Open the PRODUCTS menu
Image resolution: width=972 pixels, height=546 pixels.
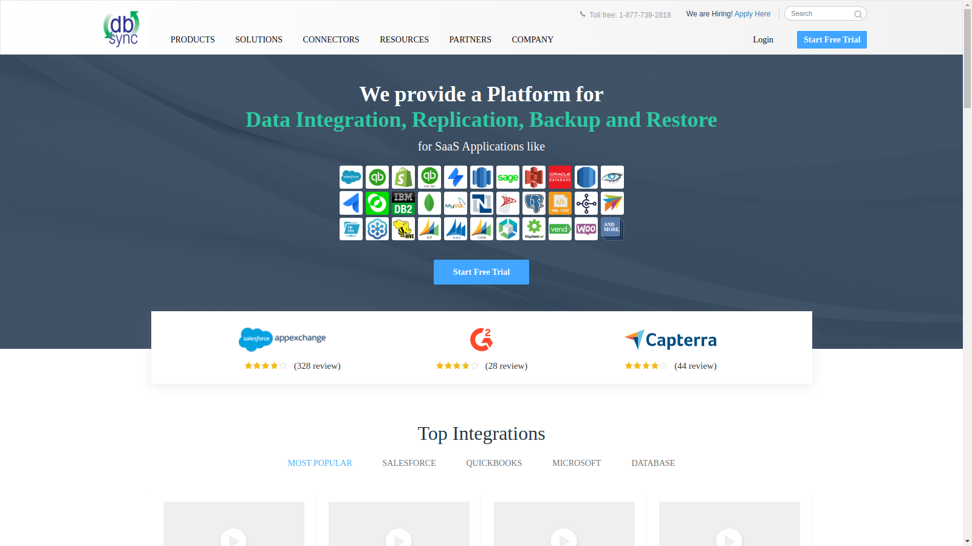tap(193, 39)
